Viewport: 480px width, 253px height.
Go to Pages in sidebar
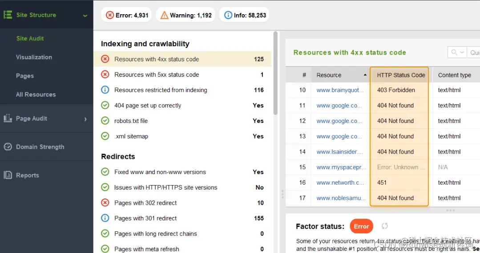[x=25, y=76]
